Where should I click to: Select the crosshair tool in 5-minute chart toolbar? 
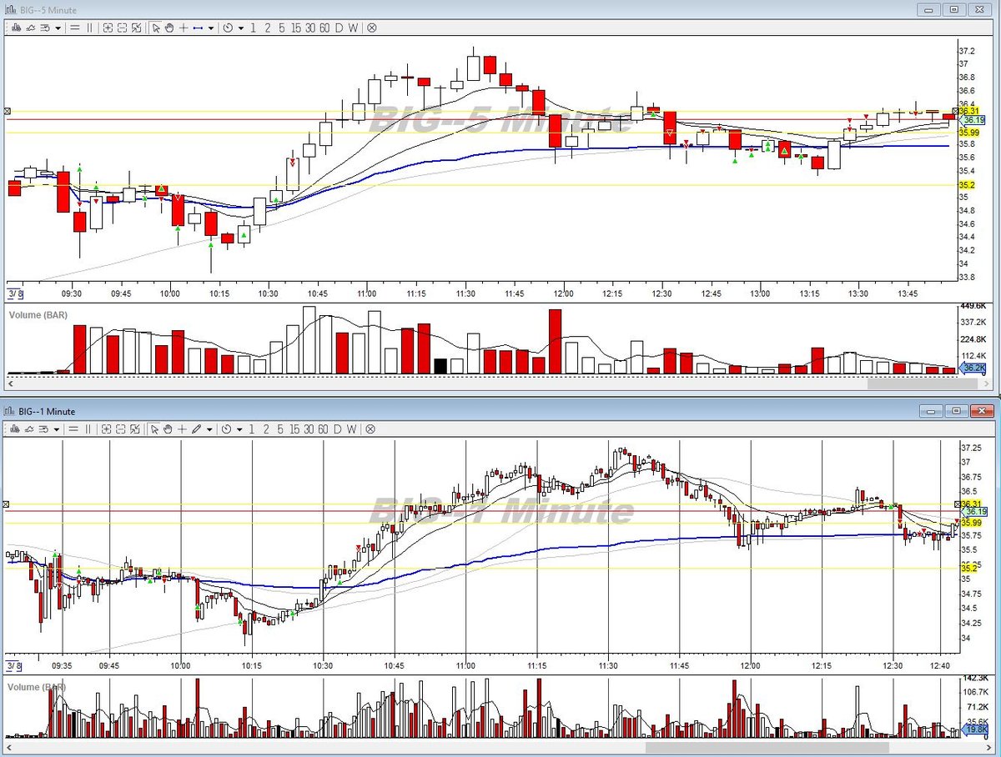(x=184, y=28)
